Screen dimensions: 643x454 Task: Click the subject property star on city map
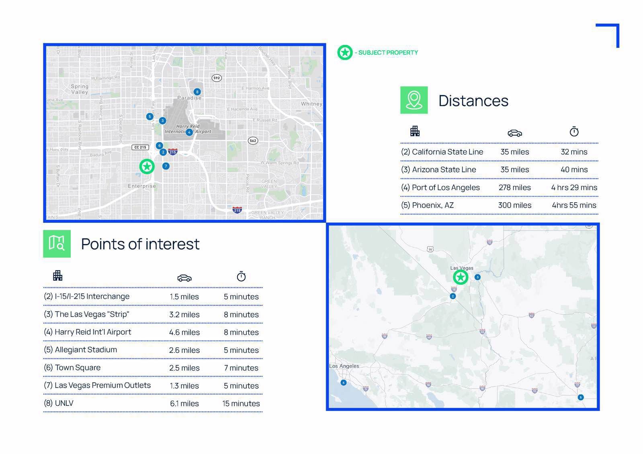coord(147,166)
